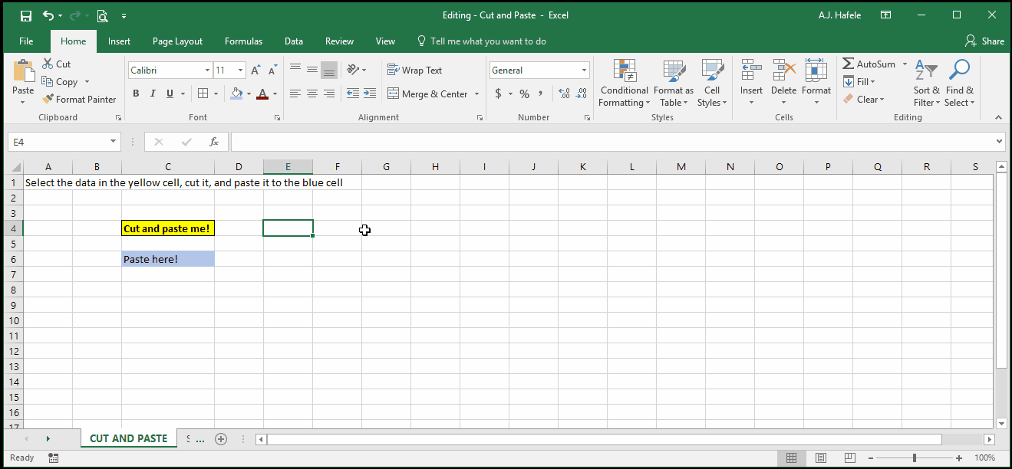1012x469 pixels.
Task: Toggle Italic formatting
Action: 153,93
